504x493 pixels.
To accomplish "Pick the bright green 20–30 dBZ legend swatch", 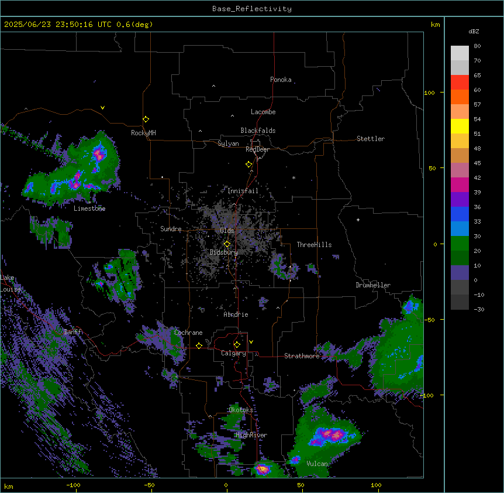I will coord(460,244).
